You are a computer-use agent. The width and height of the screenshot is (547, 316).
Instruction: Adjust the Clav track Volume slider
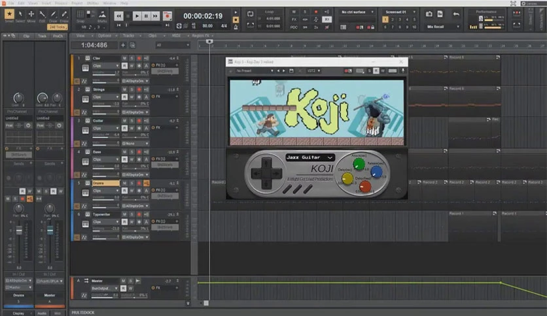click(106, 73)
